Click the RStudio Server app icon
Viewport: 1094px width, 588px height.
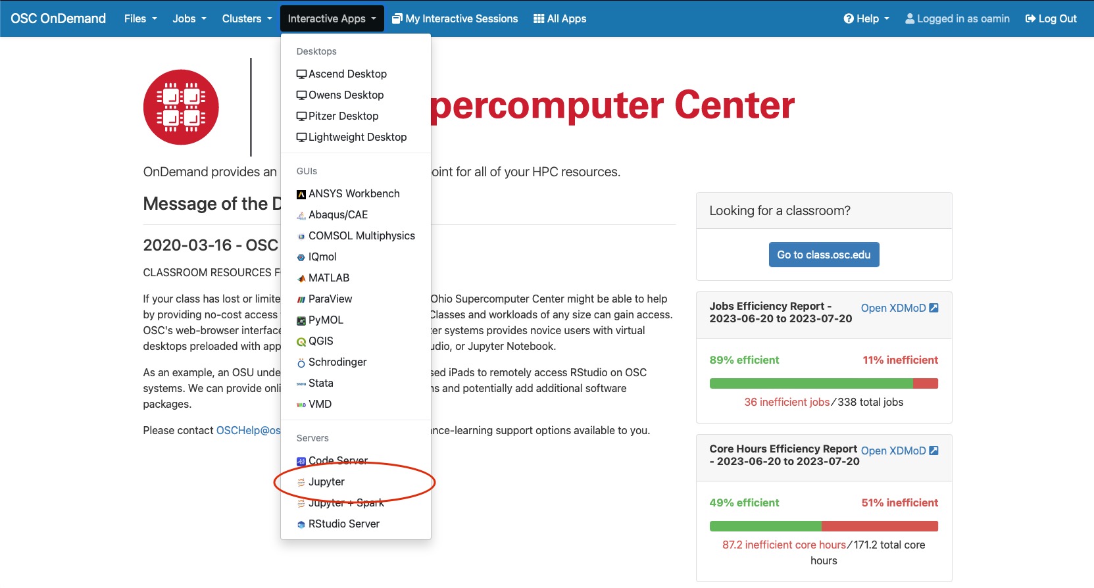coord(301,524)
